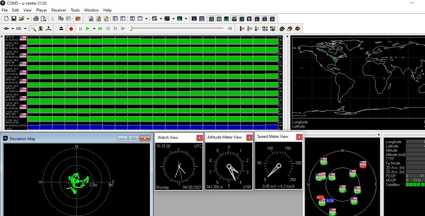Toggle the Watch view toolbar button

coord(265,19)
